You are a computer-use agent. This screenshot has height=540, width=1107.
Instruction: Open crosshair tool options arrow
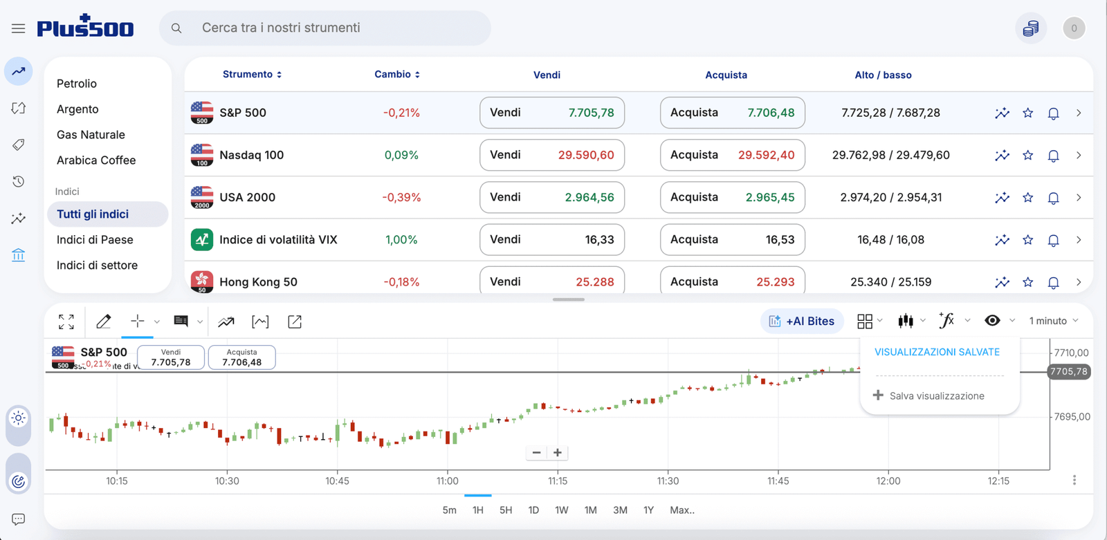[157, 322]
